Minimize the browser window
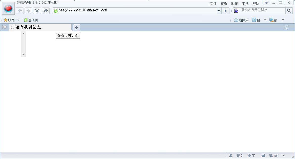 click(x=273, y=3)
